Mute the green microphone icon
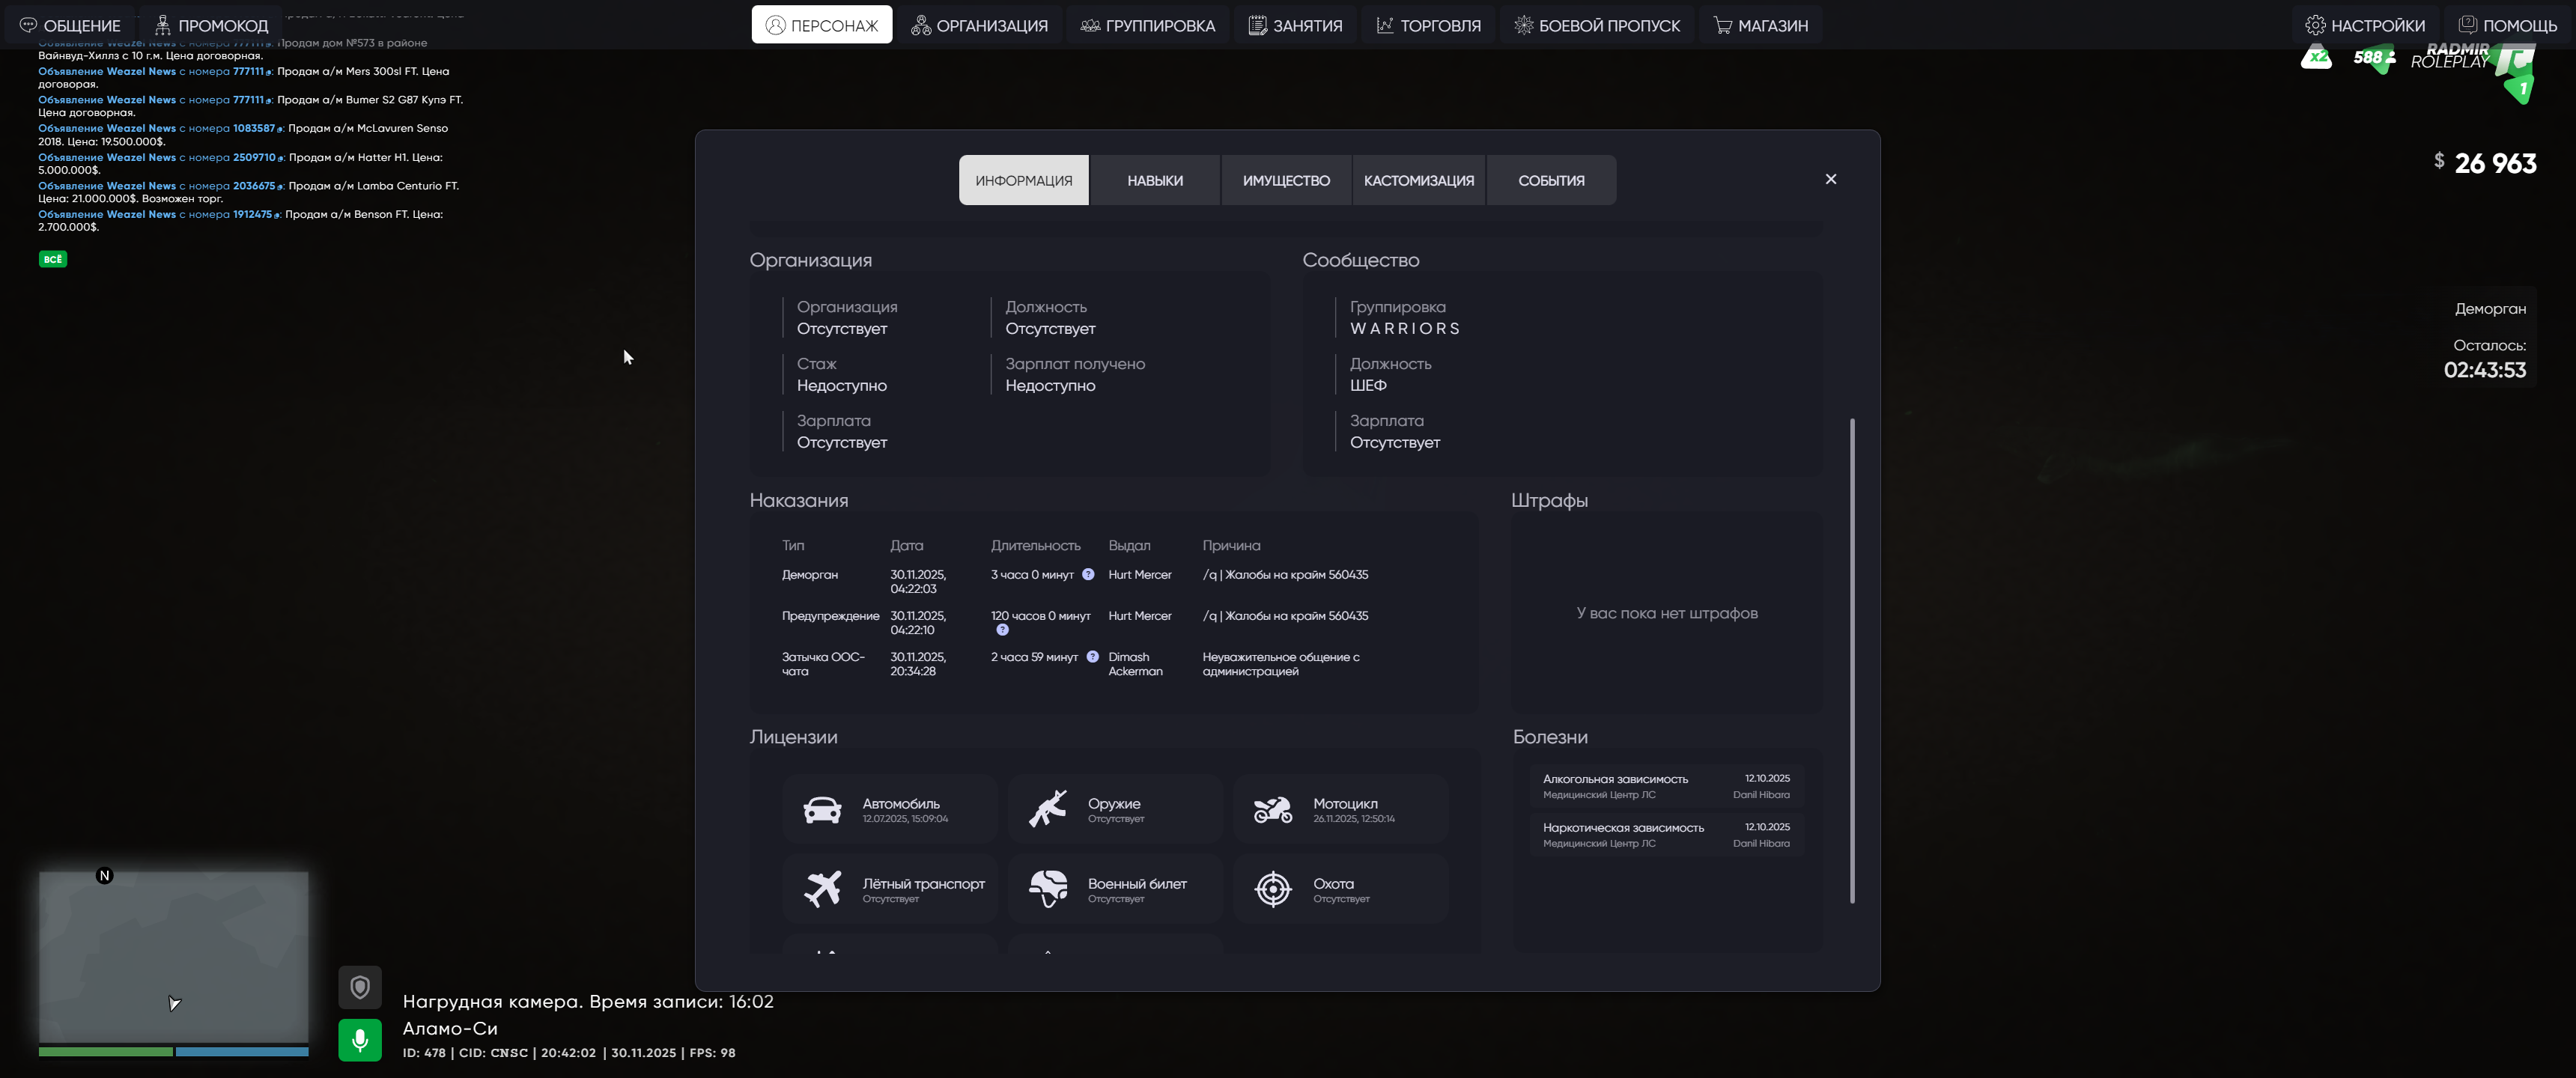The height and width of the screenshot is (1078, 2576). (x=360, y=1040)
